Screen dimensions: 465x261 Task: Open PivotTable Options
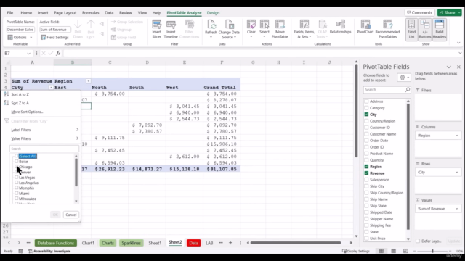coord(20,37)
